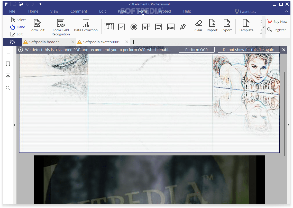This screenshot has height=208, width=293.
Task: Click the vertical scrollbar thumb
Action: 285,114
